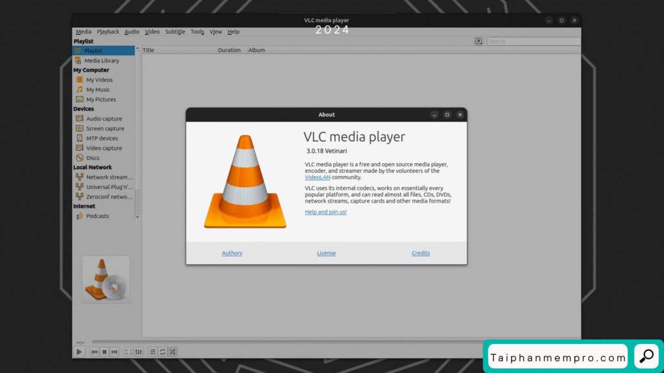Open the Playback menu
Viewport: 664px width, 373px height.
108,32
